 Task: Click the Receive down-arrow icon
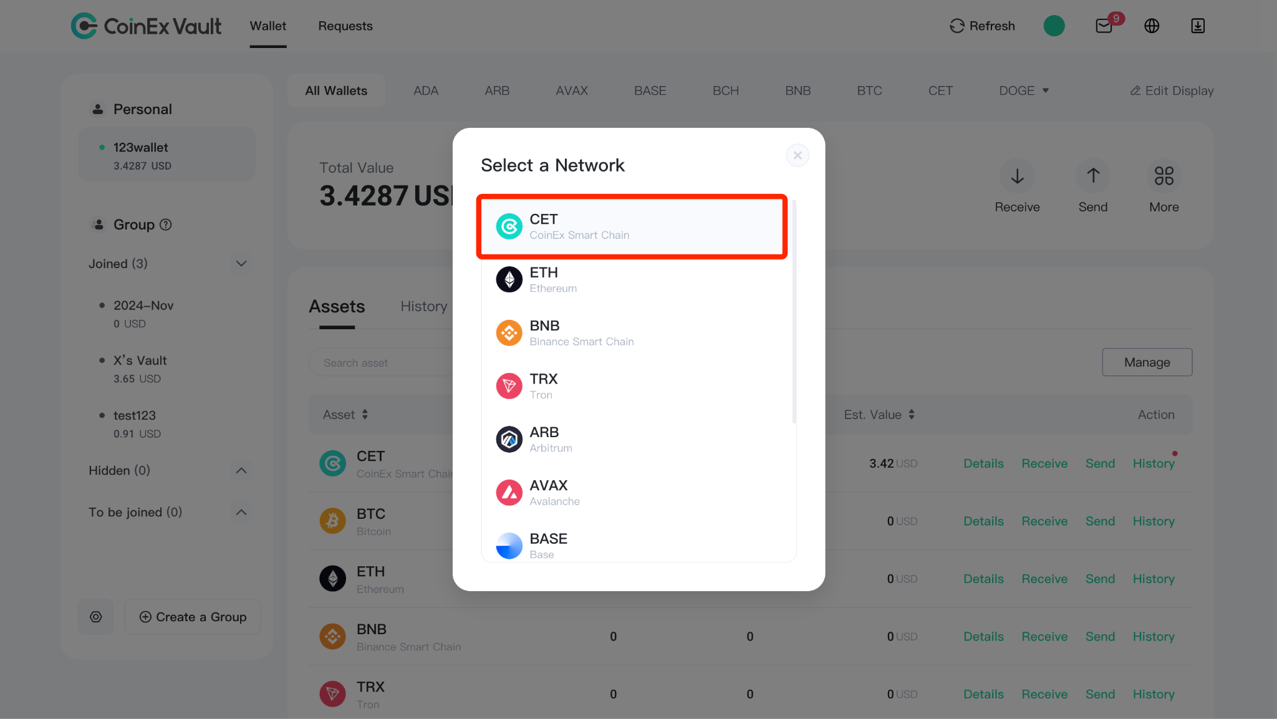pyautogui.click(x=1017, y=176)
